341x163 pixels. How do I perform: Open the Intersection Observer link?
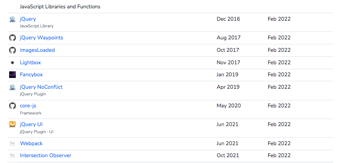tap(45, 156)
